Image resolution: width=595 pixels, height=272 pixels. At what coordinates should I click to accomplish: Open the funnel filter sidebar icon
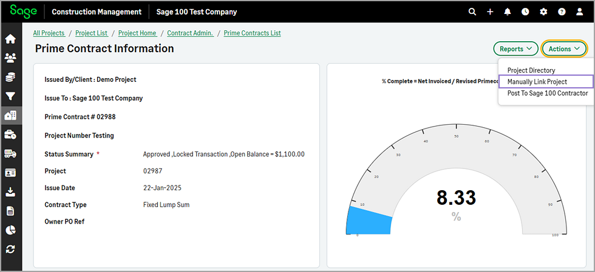[x=11, y=96]
